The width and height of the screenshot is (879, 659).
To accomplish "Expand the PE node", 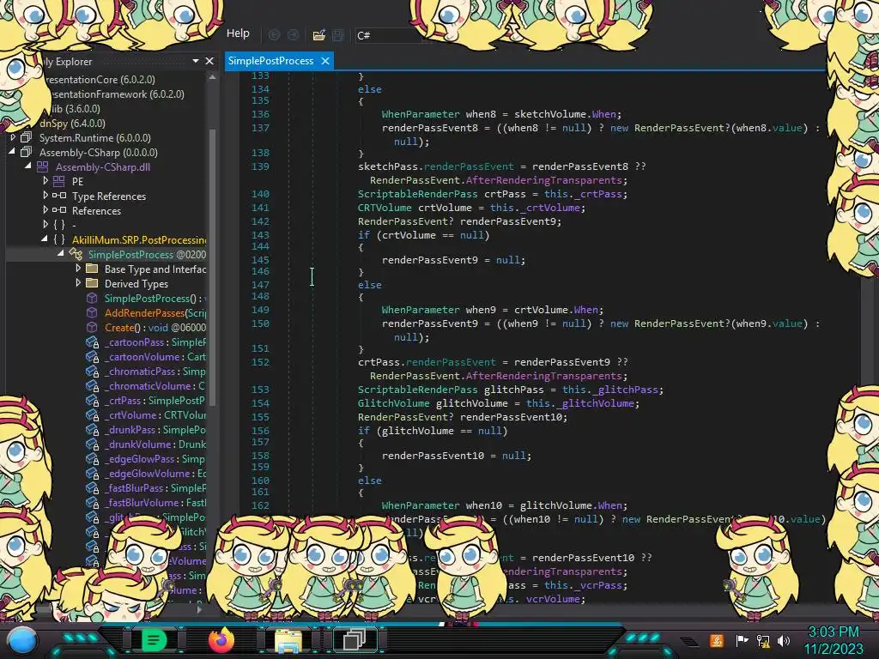I will tap(45, 180).
